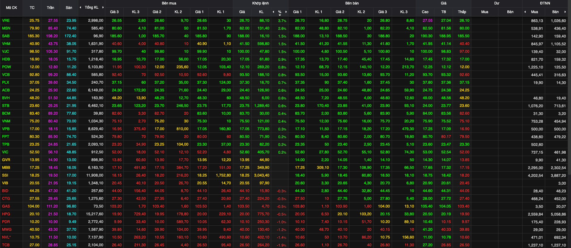Click KL header under Khớp lệnh
The image size is (571, 248).
tap(261, 12)
